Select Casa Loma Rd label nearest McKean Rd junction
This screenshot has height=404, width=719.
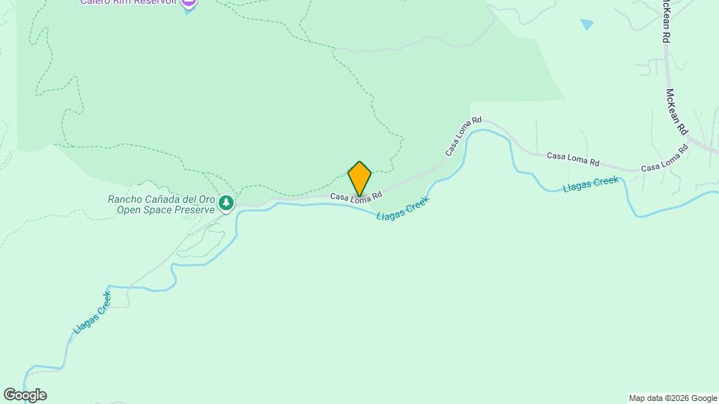[x=664, y=158]
